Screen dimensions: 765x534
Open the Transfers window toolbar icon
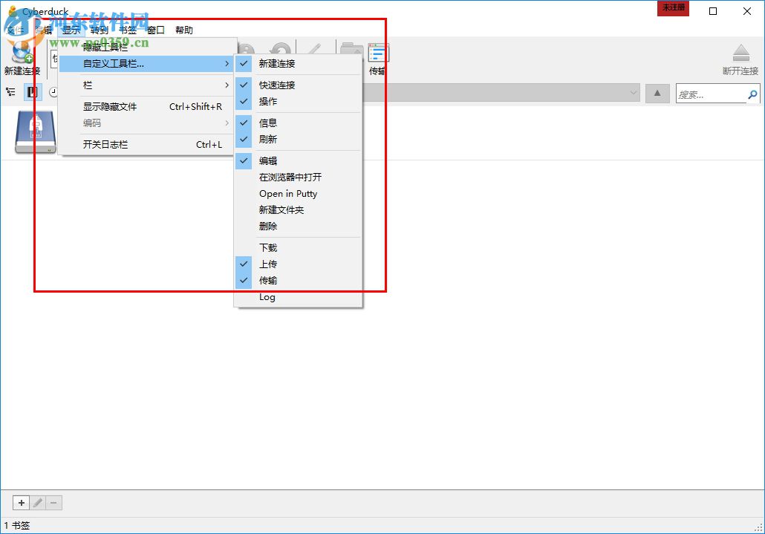[x=378, y=53]
